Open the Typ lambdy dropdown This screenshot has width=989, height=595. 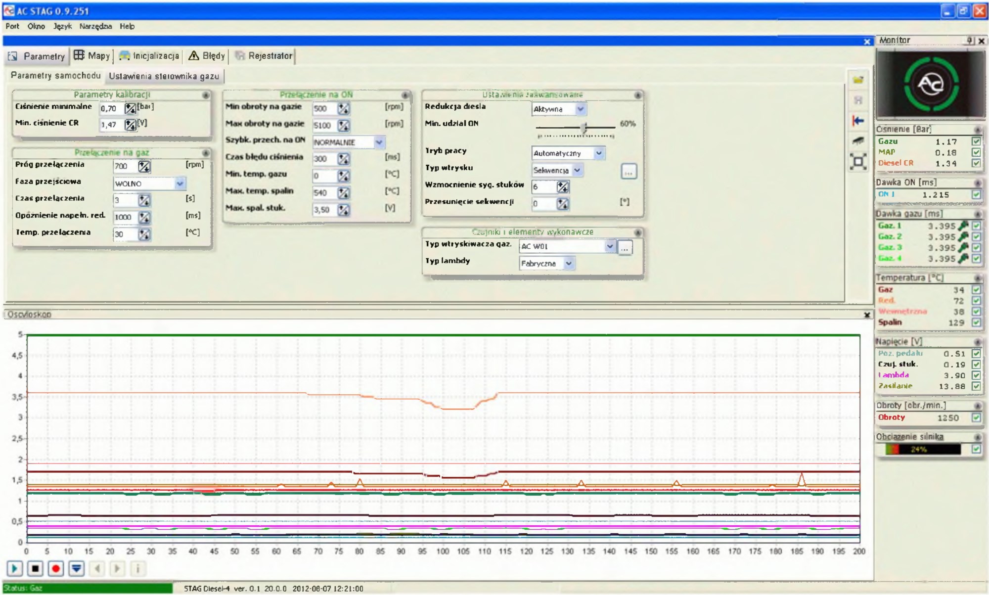[x=569, y=264]
